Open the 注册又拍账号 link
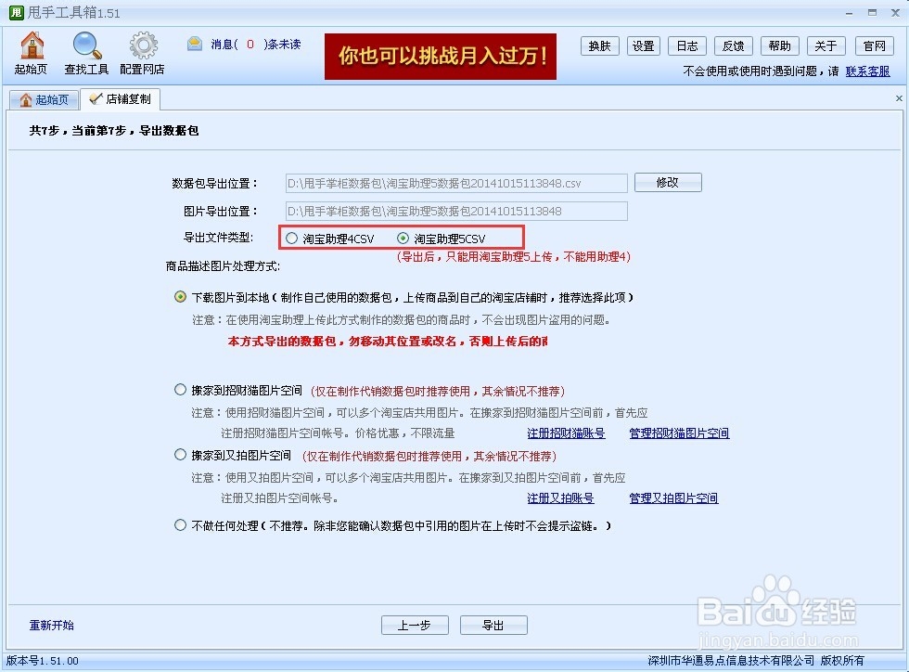The height and width of the screenshot is (672, 909). [x=560, y=498]
